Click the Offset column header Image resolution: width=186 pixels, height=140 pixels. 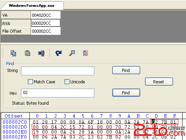coord(14,116)
